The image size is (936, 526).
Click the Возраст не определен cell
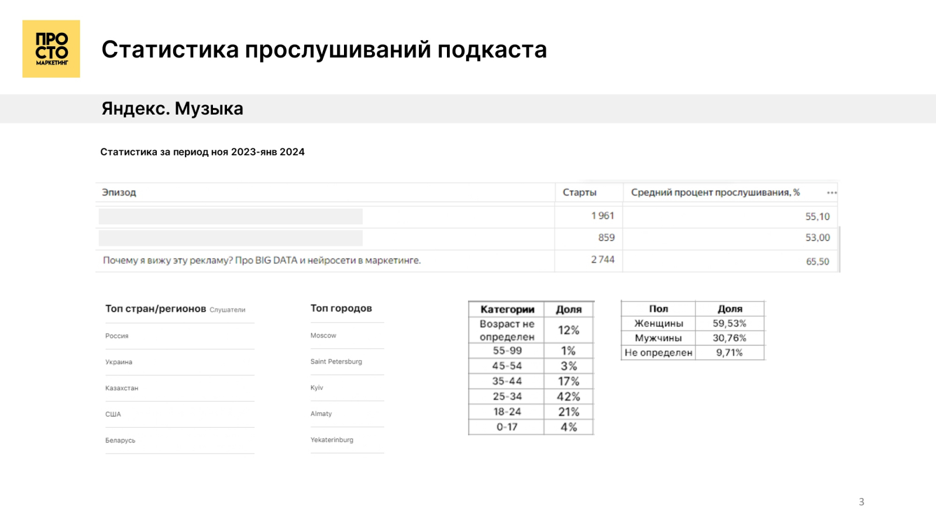coord(507,330)
